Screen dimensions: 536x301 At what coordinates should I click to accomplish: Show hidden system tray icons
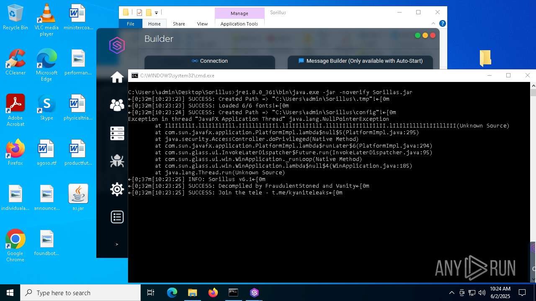tap(451, 293)
